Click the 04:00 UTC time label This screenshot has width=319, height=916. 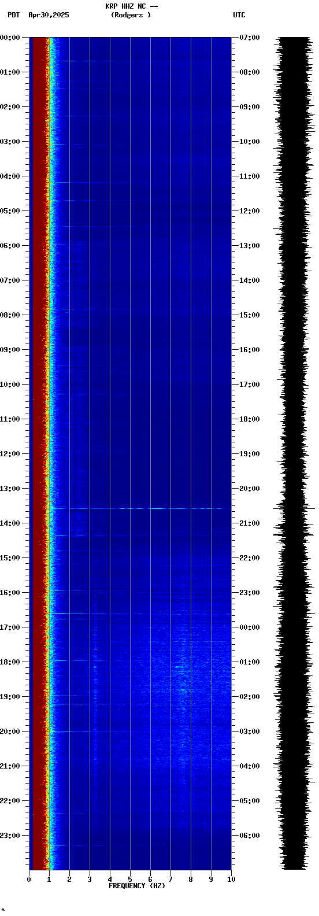(x=249, y=766)
